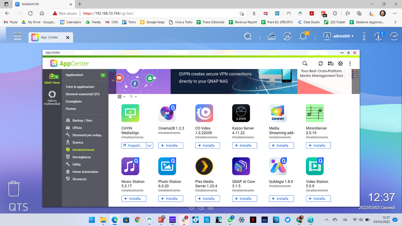402x226 pixels.
Task: Select Strumenti per sviluppo category
Action: 84,135
